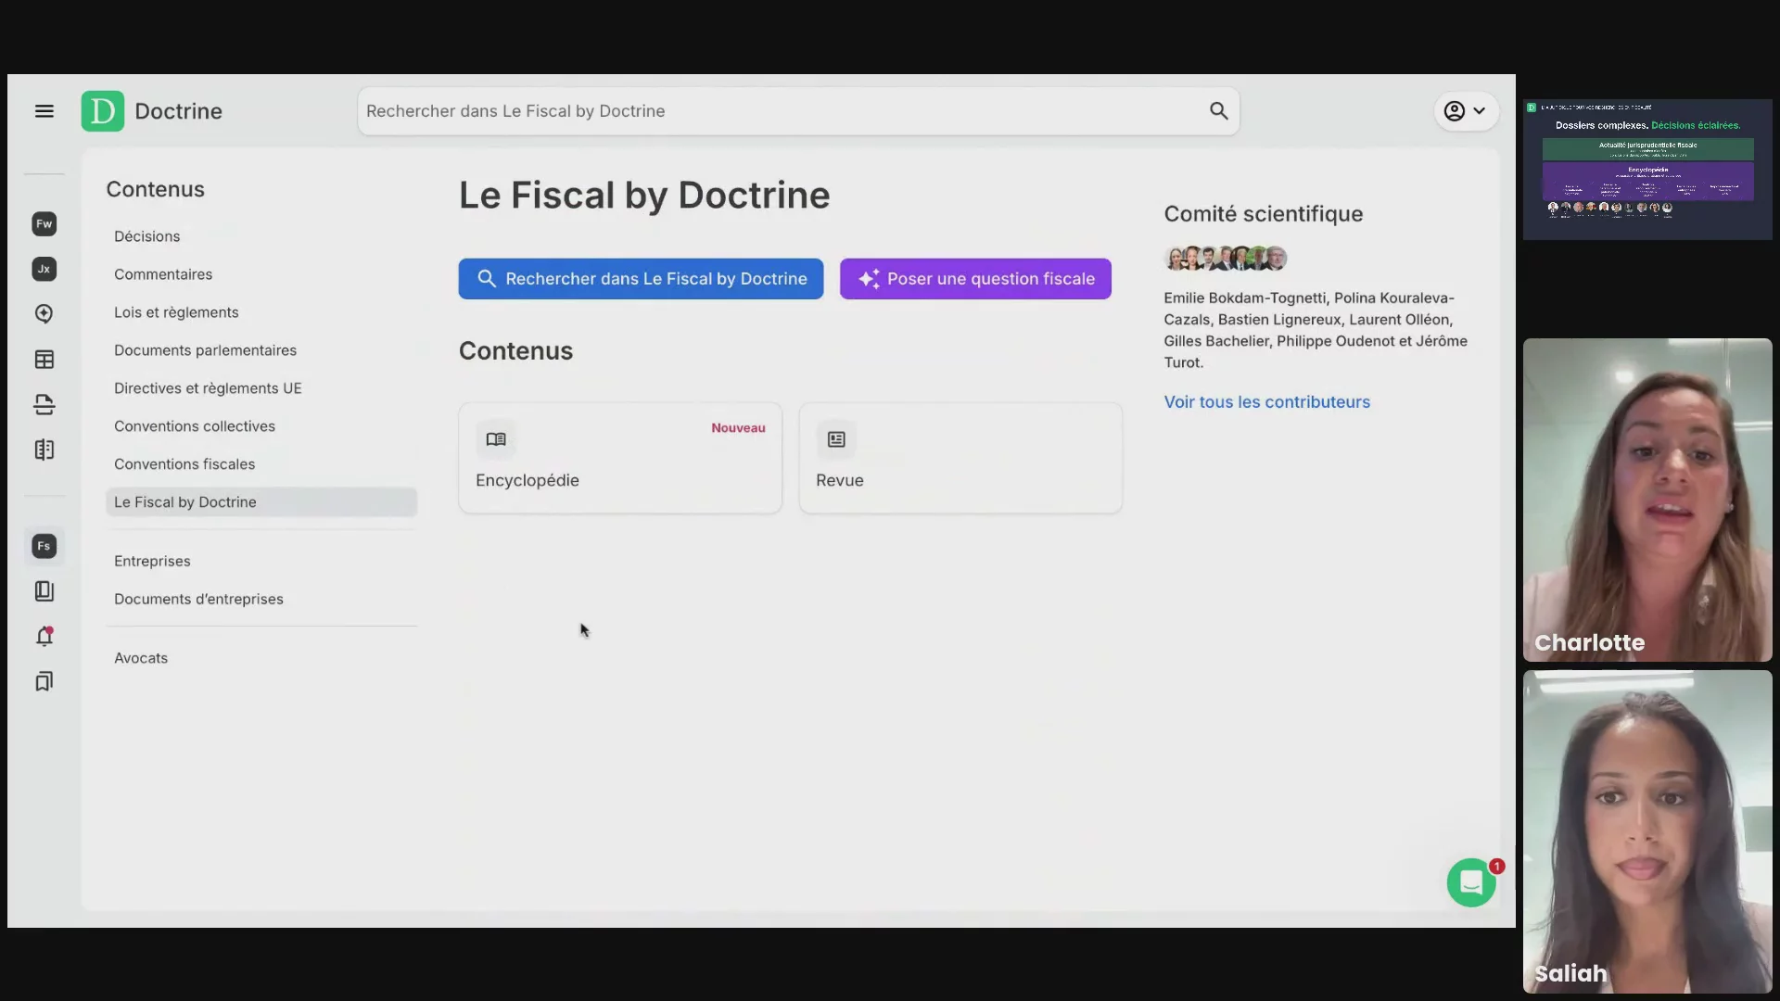Screen dimensions: 1780x1001
Task: Click the magnifier search icon in search bar
Action: click(1218, 111)
